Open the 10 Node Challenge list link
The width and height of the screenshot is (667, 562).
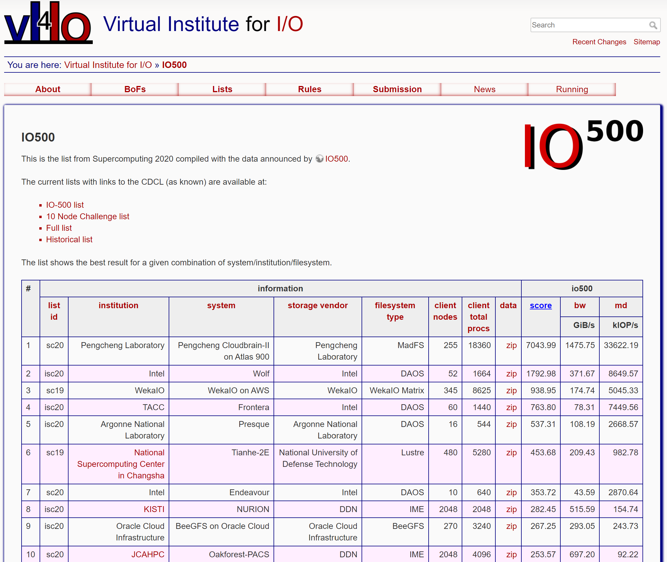click(x=88, y=216)
